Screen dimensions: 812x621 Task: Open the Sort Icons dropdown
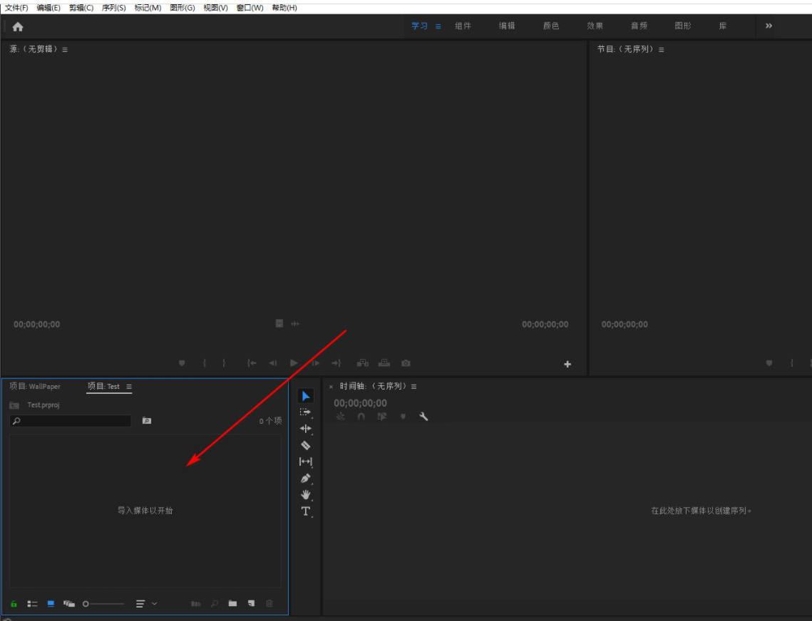tap(147, 604)
